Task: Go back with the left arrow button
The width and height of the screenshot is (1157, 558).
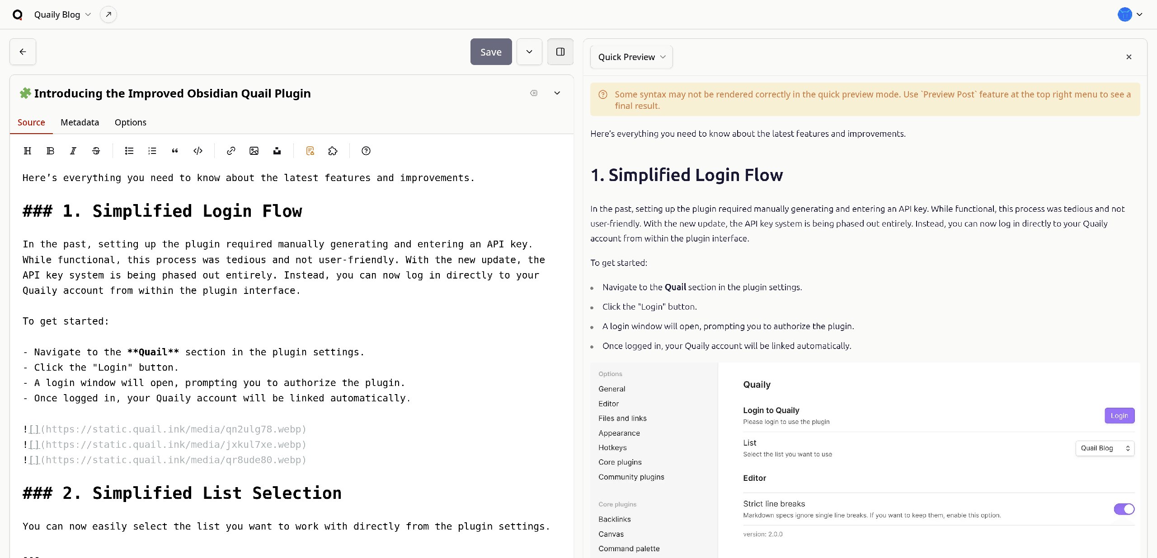Action: 23,52
